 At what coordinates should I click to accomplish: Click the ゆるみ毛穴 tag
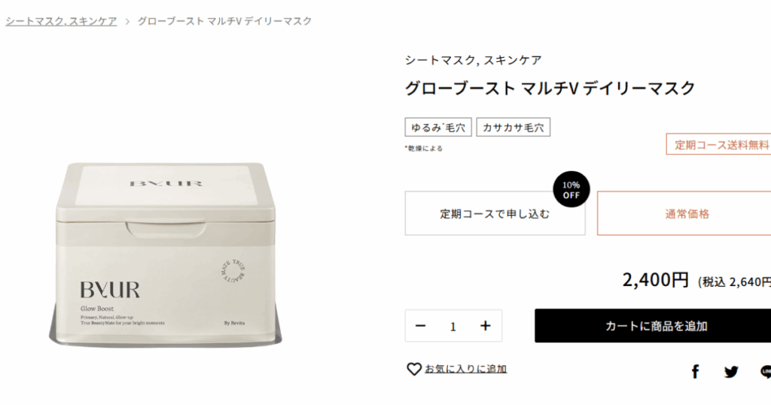click(438, 127)
